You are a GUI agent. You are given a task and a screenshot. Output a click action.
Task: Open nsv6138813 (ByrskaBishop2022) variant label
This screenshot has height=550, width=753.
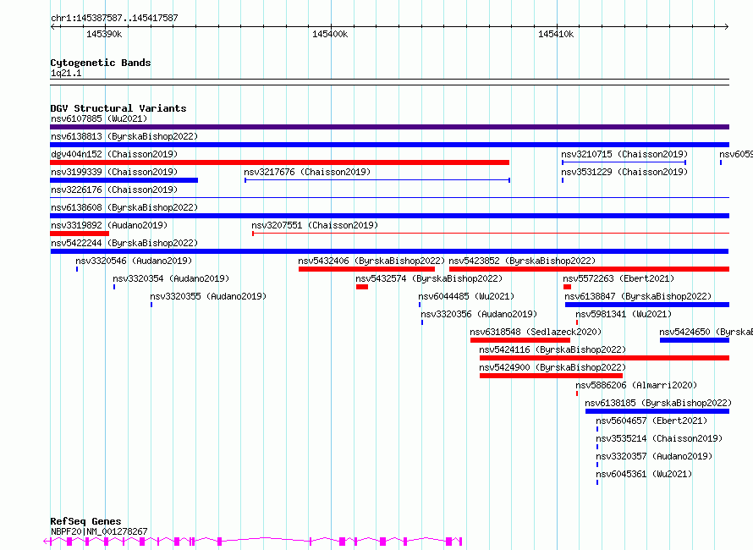[124, 136]
